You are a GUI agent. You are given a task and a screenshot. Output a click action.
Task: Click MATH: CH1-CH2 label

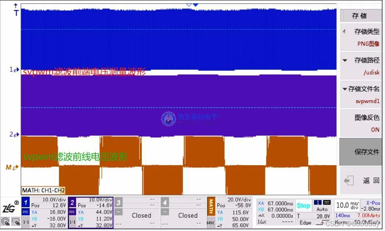pos(43,190)
